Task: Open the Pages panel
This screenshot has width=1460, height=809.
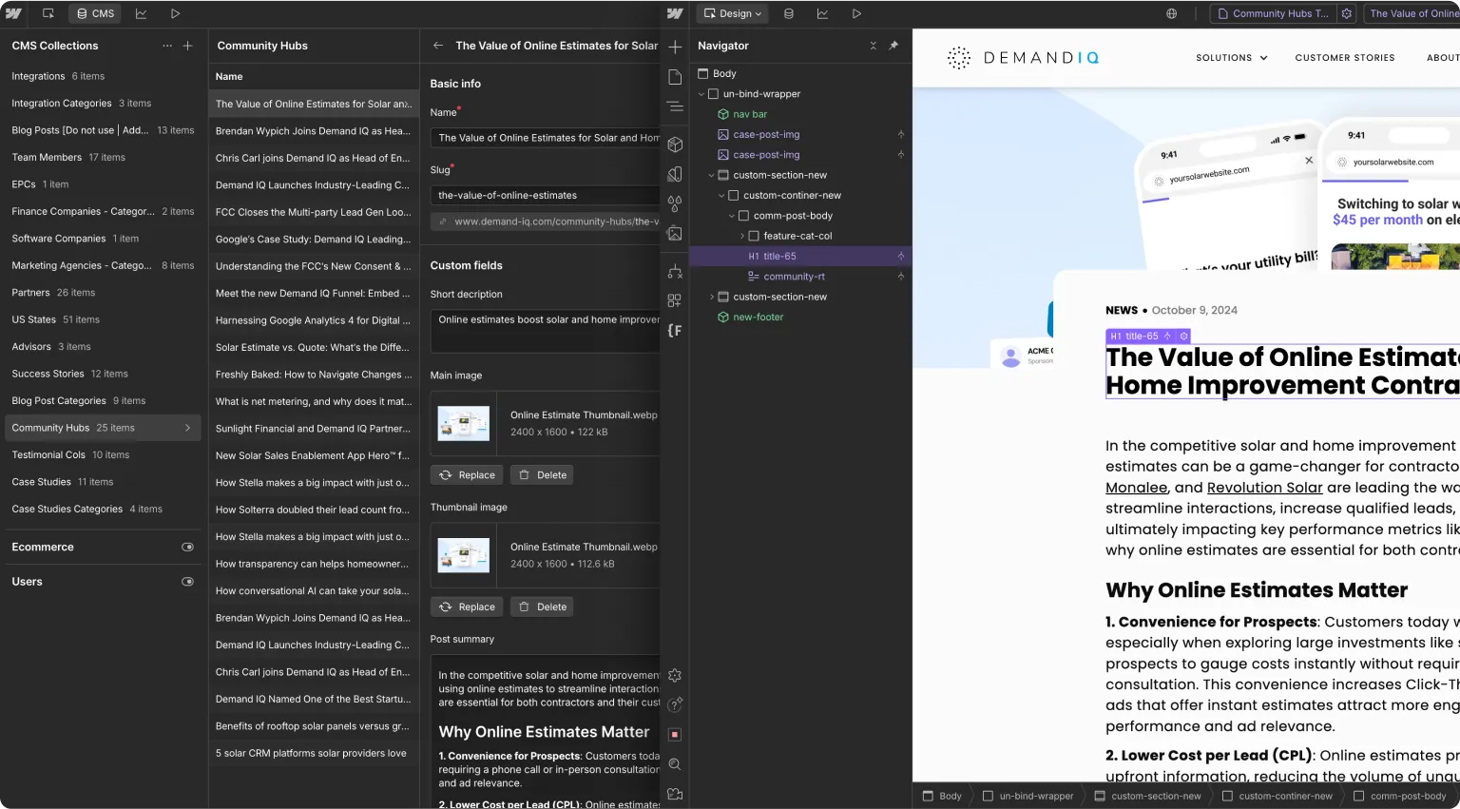Action: pos(675,77)
